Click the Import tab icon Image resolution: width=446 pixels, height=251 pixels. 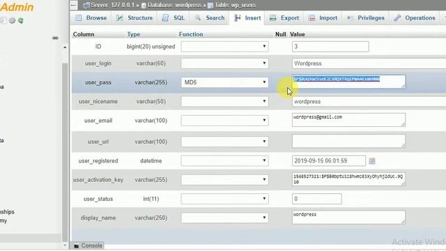click(x=312, y=18)
